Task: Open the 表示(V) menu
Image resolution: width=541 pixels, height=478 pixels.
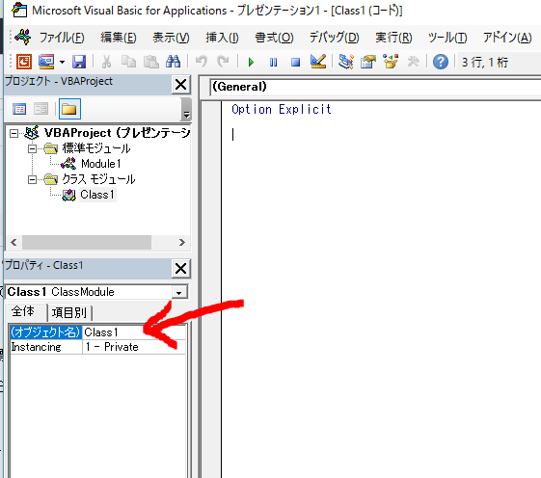Action: pyautogui.click(x=171, y=38)
